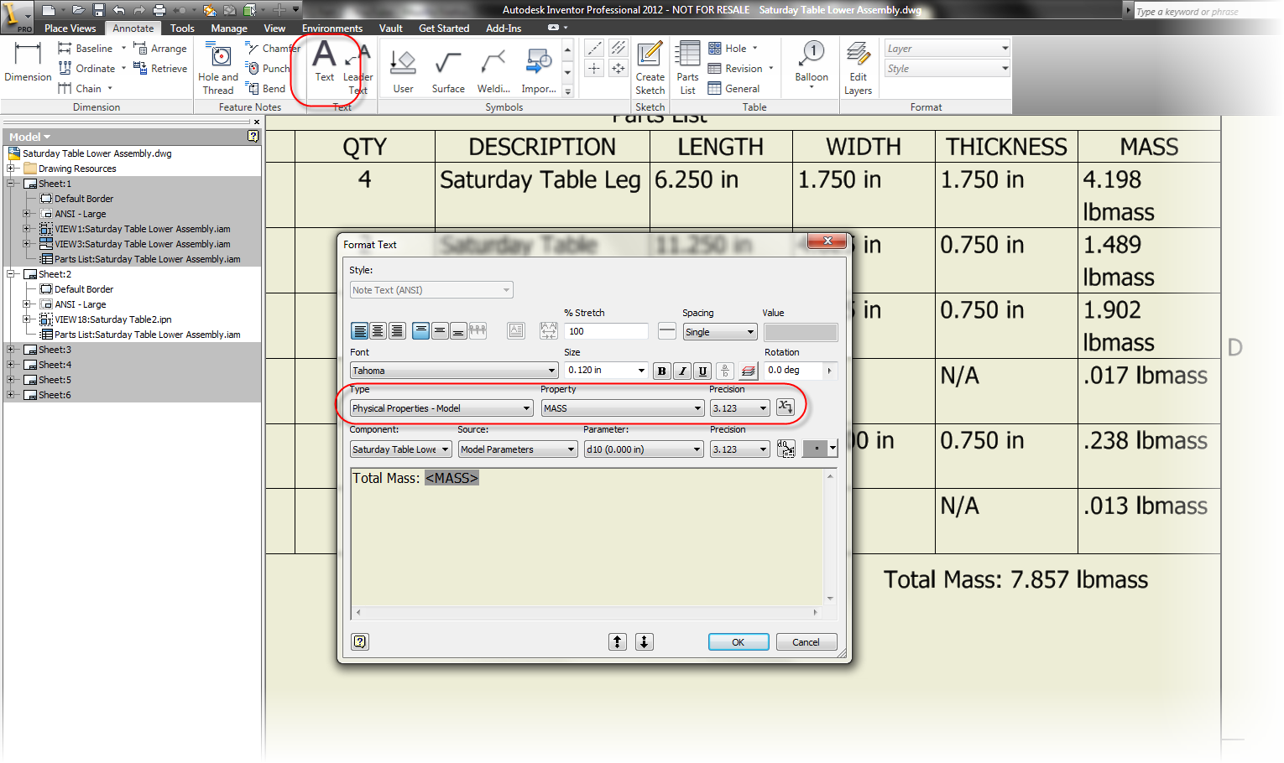This screenshot has height=763, width=1284.
Task: Click OK in the Format Text dialog
Action: [x=738, y=641]
